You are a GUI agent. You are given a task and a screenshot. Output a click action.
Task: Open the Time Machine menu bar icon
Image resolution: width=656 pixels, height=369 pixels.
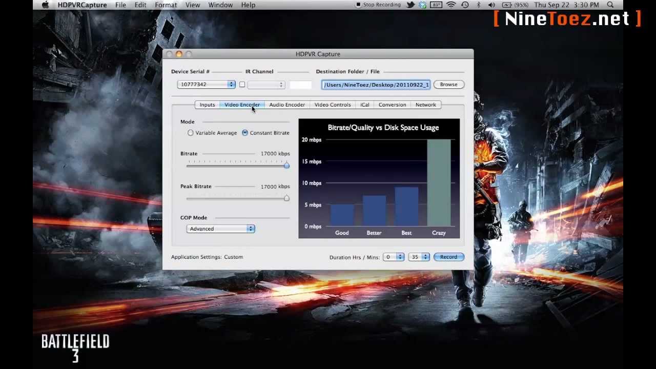[465, 5]
